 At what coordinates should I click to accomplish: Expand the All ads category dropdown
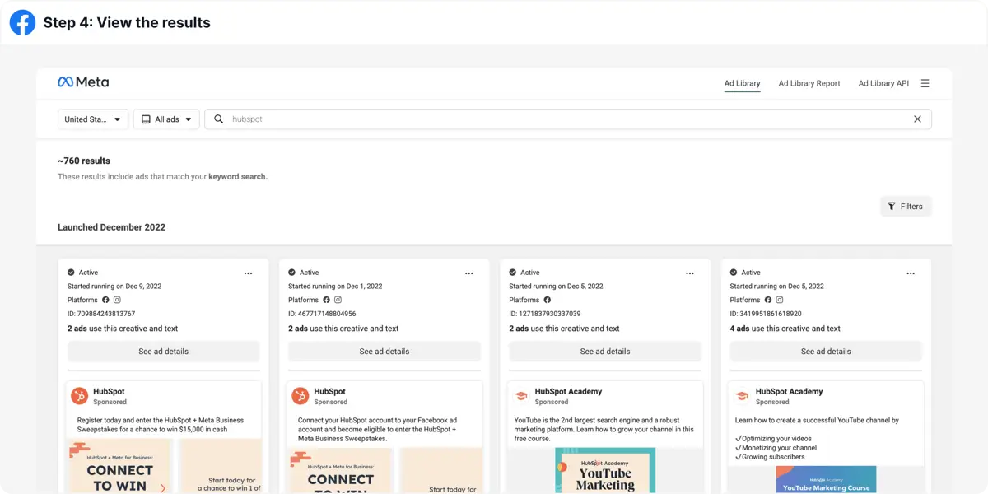[x=166, y=119]
